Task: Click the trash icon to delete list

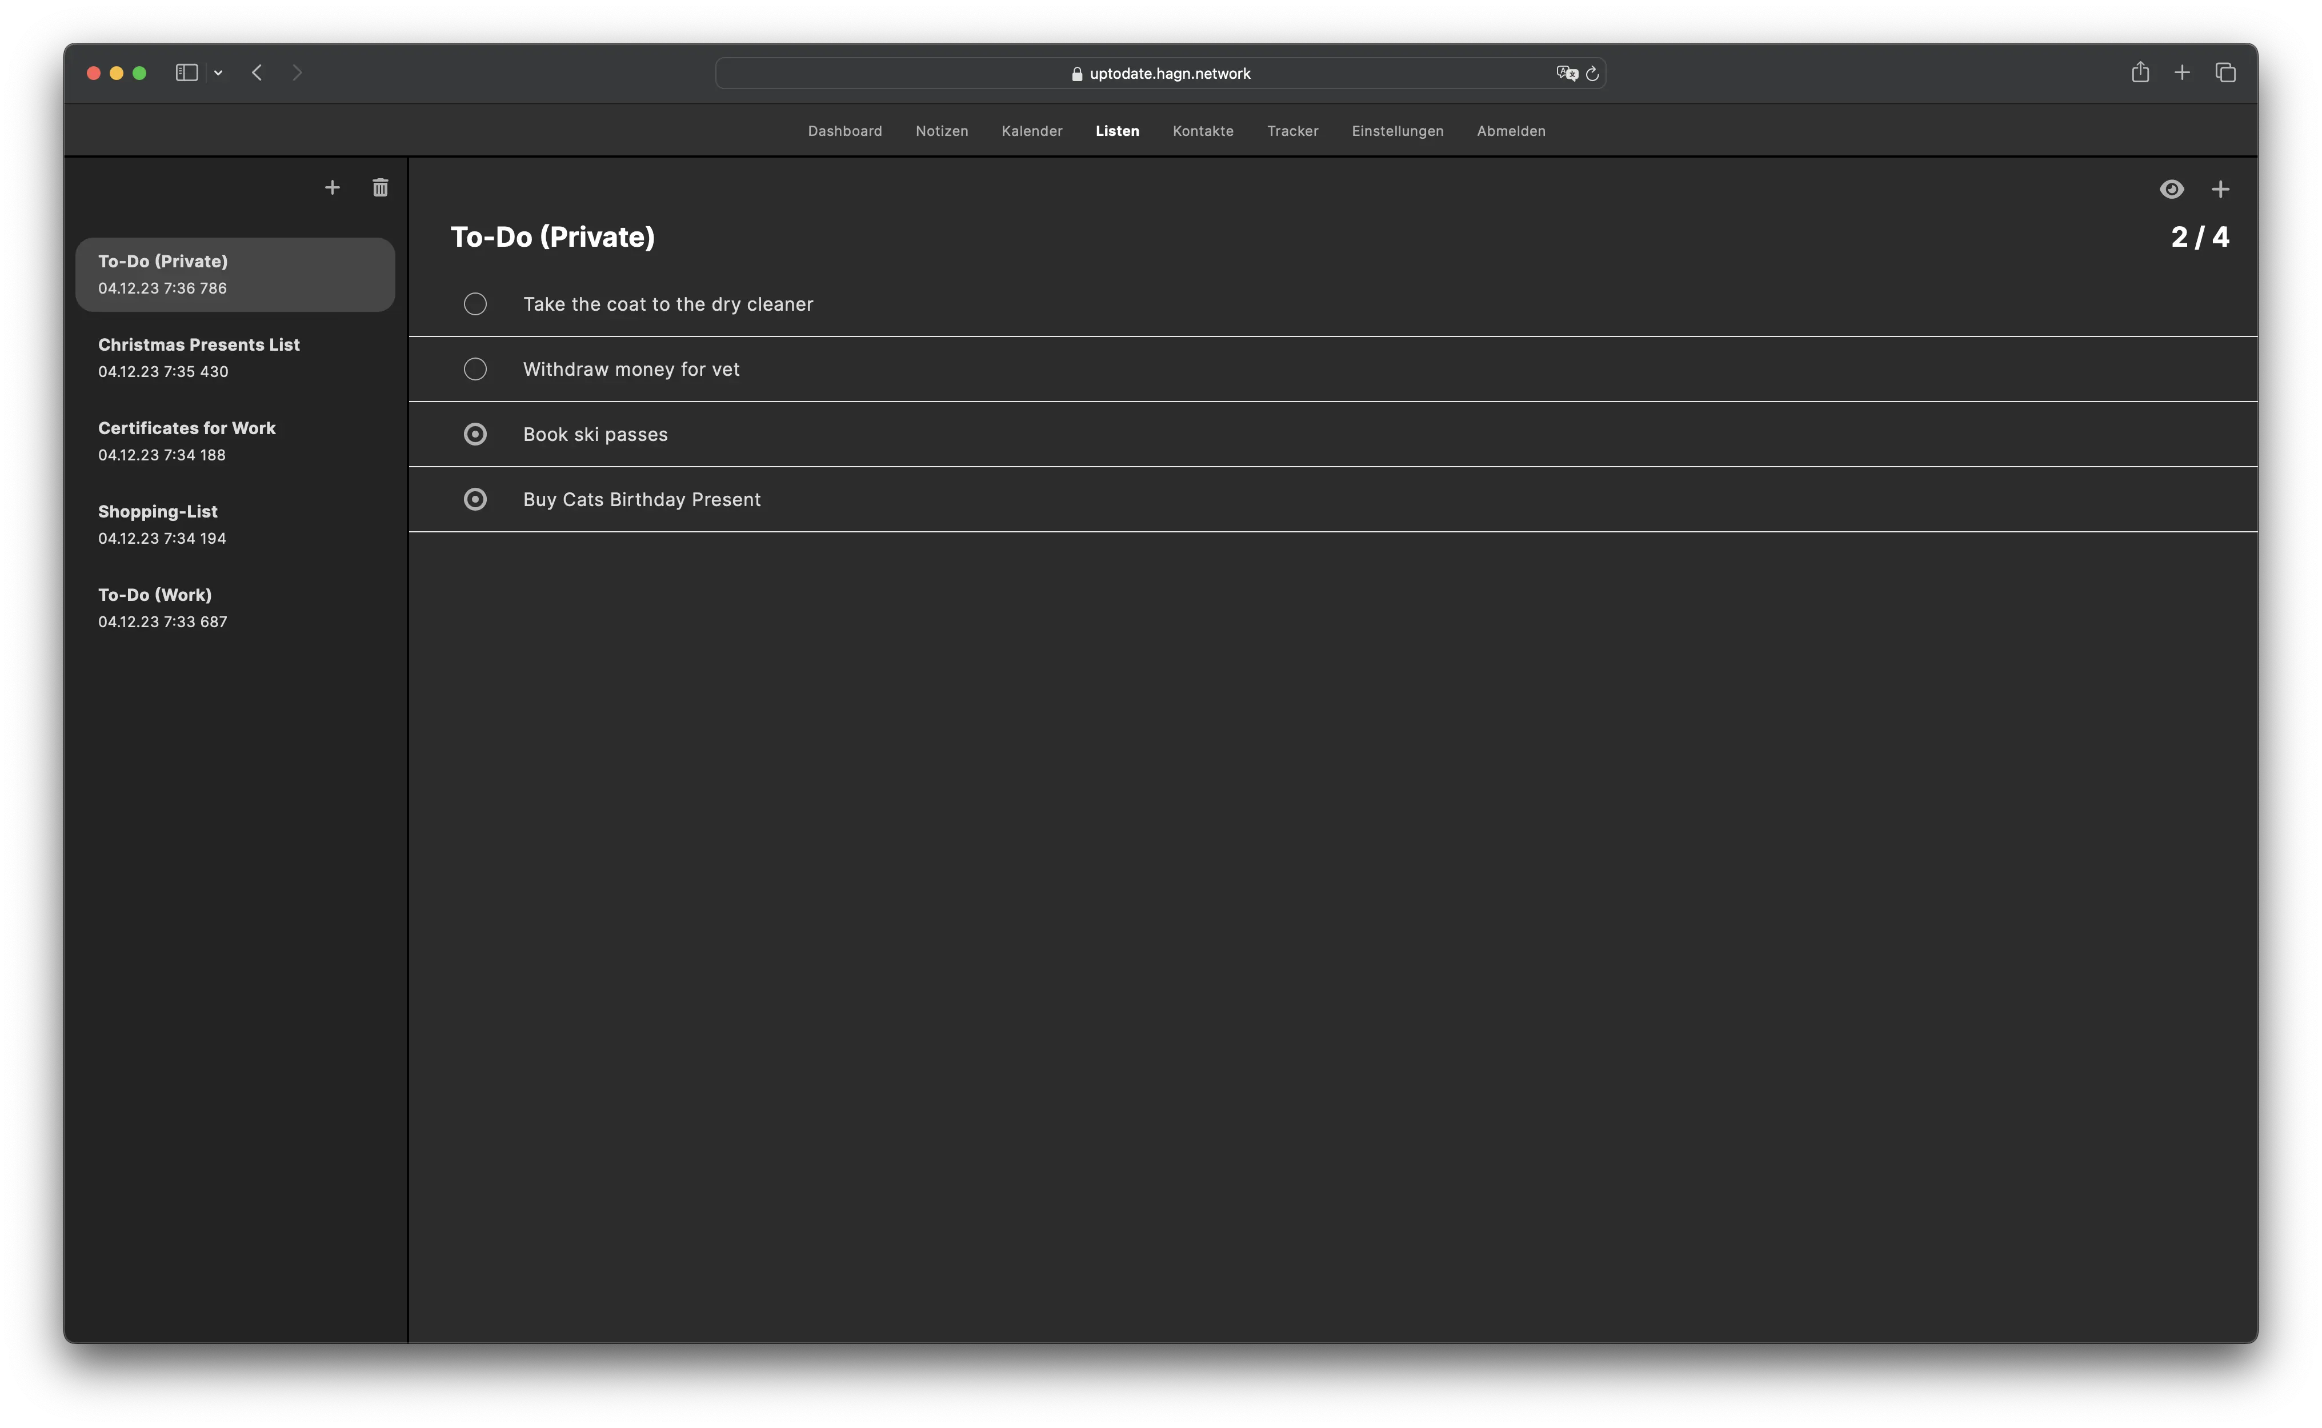Action: (380, 188)
